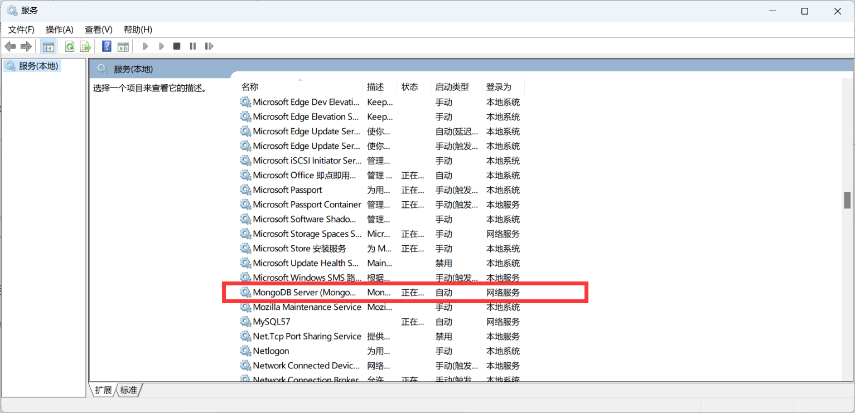
Task: Click the Keep... description of Microsoft Edge Dev Elevation
Action: (380, 102)
